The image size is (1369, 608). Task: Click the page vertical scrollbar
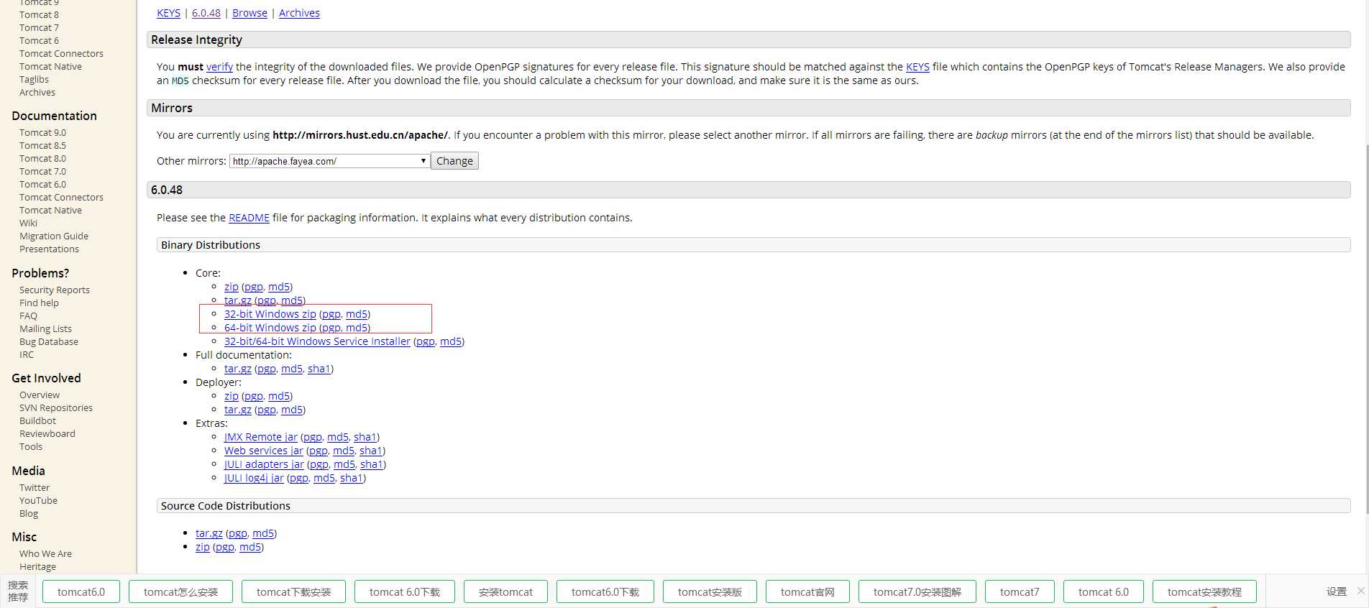(x=1366, y=328)
